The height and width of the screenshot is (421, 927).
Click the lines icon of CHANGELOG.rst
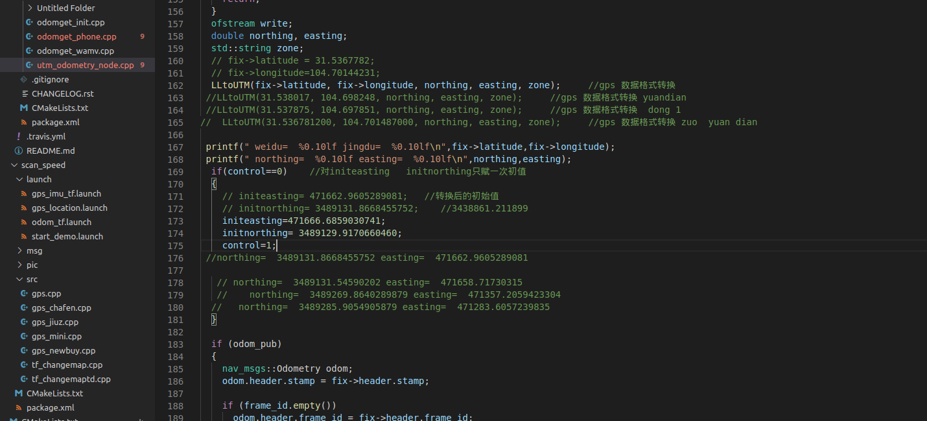coord(24,93)
